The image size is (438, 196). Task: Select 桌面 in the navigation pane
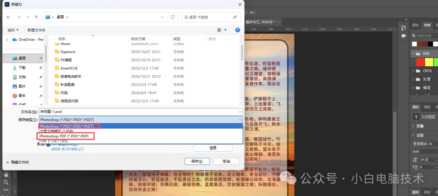pyautogui.click(x=24, y=58)
